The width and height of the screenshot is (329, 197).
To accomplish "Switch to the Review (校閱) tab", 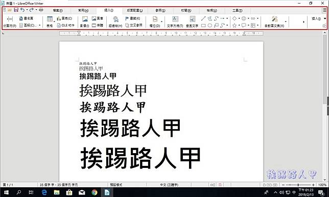I will 186,10.
